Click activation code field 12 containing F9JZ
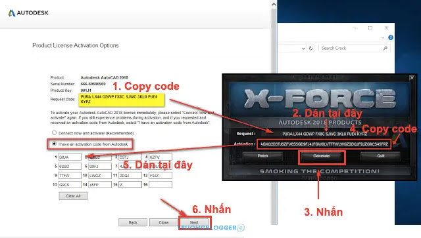421x238 pixels. pos(161,175)
